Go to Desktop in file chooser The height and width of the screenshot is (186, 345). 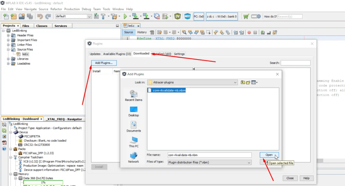(133, 112)
